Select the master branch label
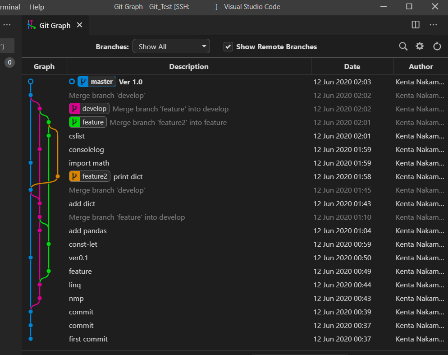 pyautogui.click(x=96, y=82)
